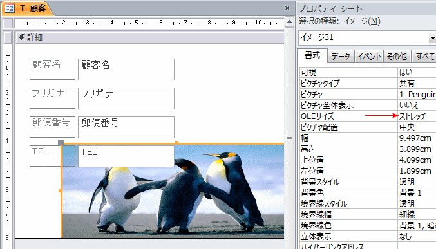Click the 可視 property name
436x249 pixels.
click(348, 72)
